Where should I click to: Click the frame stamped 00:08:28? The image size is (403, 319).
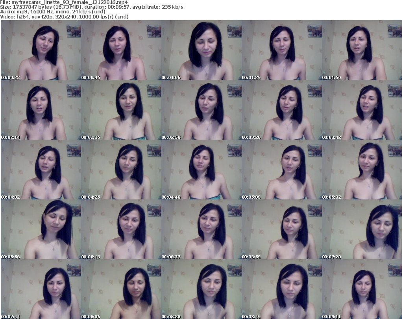(x=201, y=289)
